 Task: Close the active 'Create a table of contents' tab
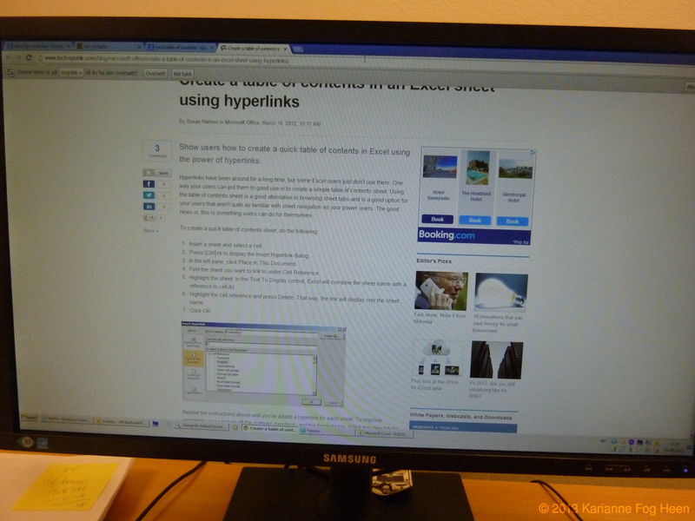coord(286,49)
